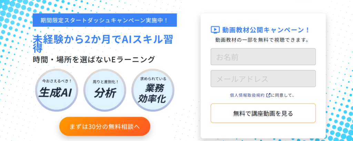Click the 求められている caption text
The image size is (353, 141).
(x=152, y=79)
